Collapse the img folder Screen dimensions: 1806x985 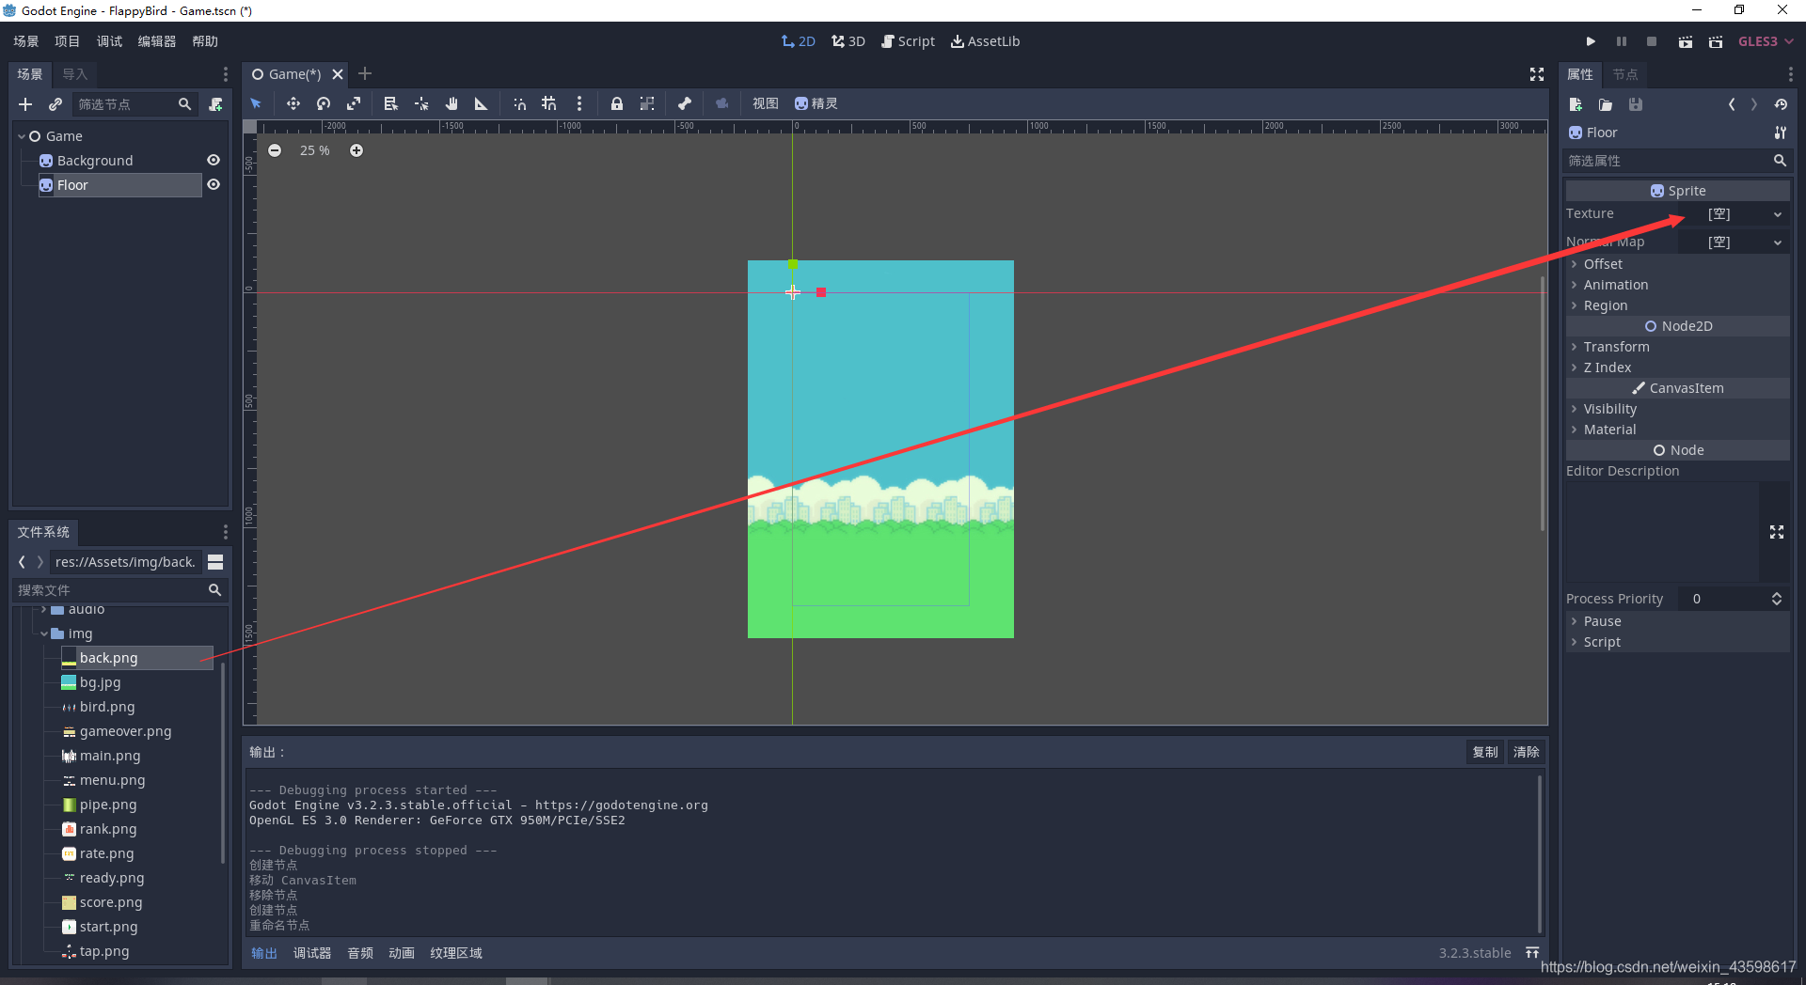point(44,633)
